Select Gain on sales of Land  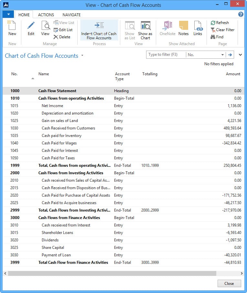[124, 121]
